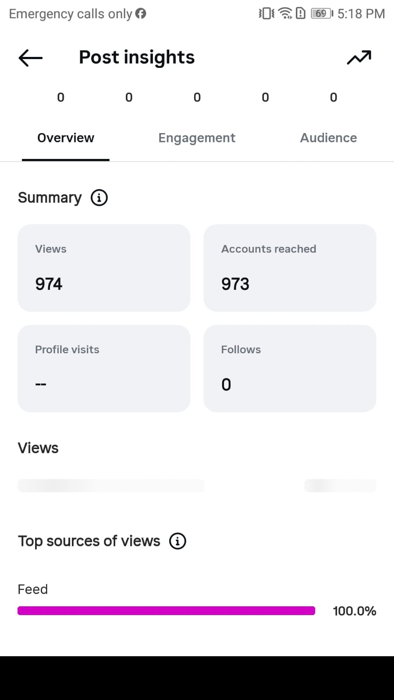This screenshot has height=700, width=394.
Task: Tap the Top sources of views info icon
Action: [177, 541]
